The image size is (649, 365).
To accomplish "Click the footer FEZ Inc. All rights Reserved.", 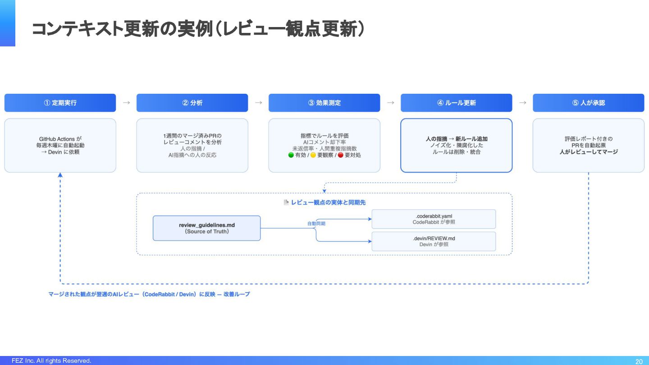I will [x=51, y=360].
